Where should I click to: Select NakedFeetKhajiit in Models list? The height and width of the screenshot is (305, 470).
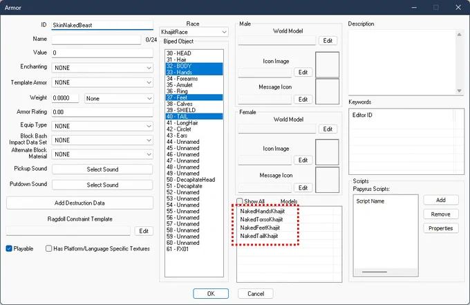(x=260, y=228)
